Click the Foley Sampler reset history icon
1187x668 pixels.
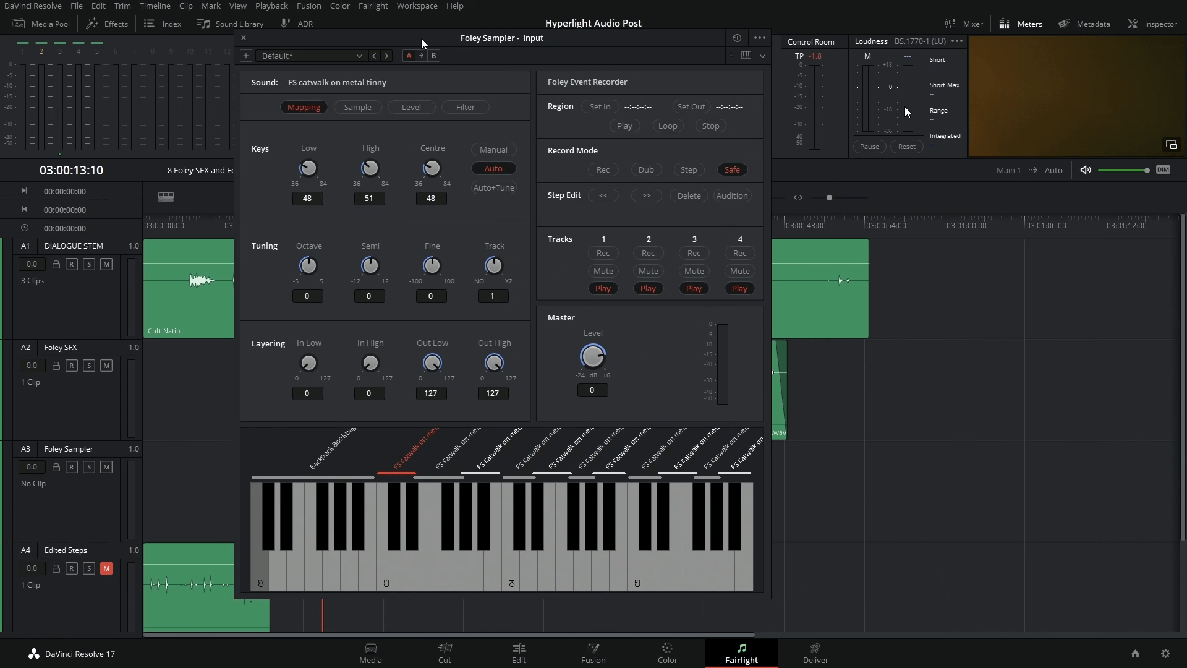736,38
